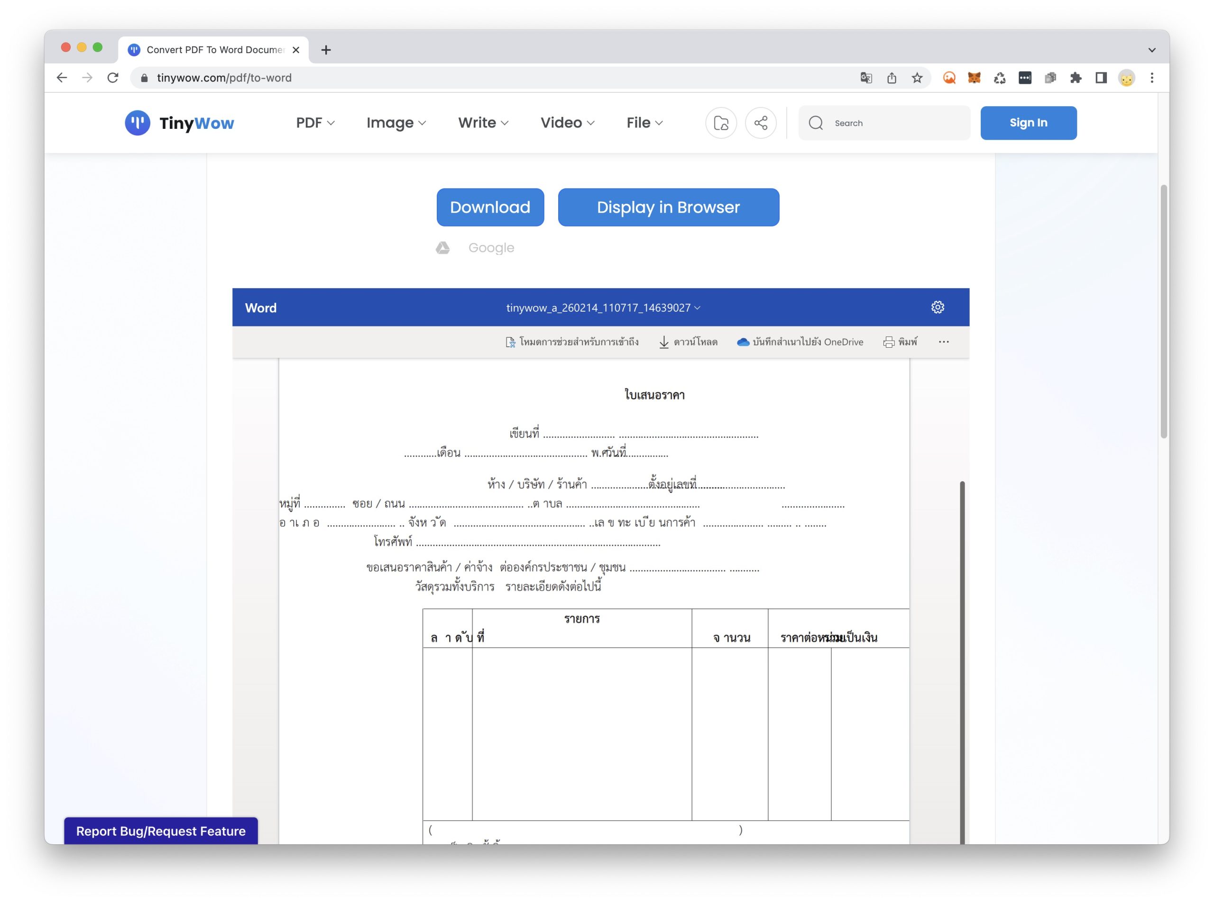Click the Sign In button
Viewport: 1214px width, 903px height.
[1028, 123]
